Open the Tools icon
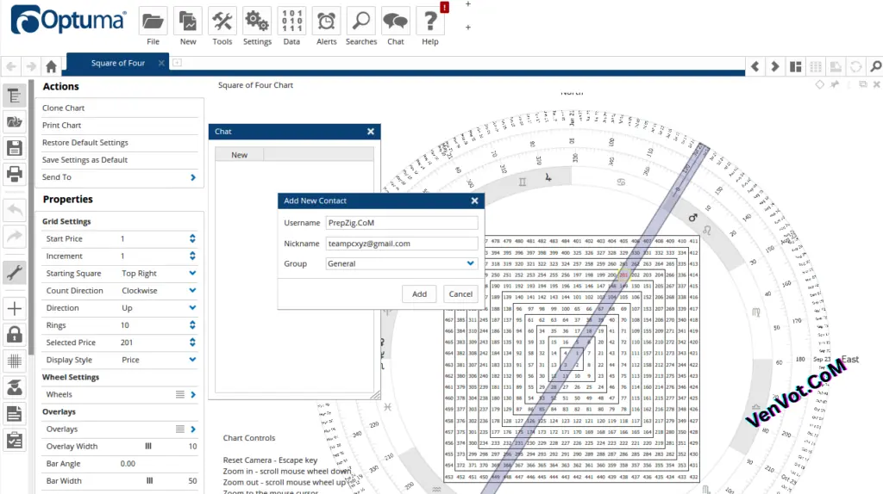Viewport: 883px width, 494px height. [x=222, y=22]
